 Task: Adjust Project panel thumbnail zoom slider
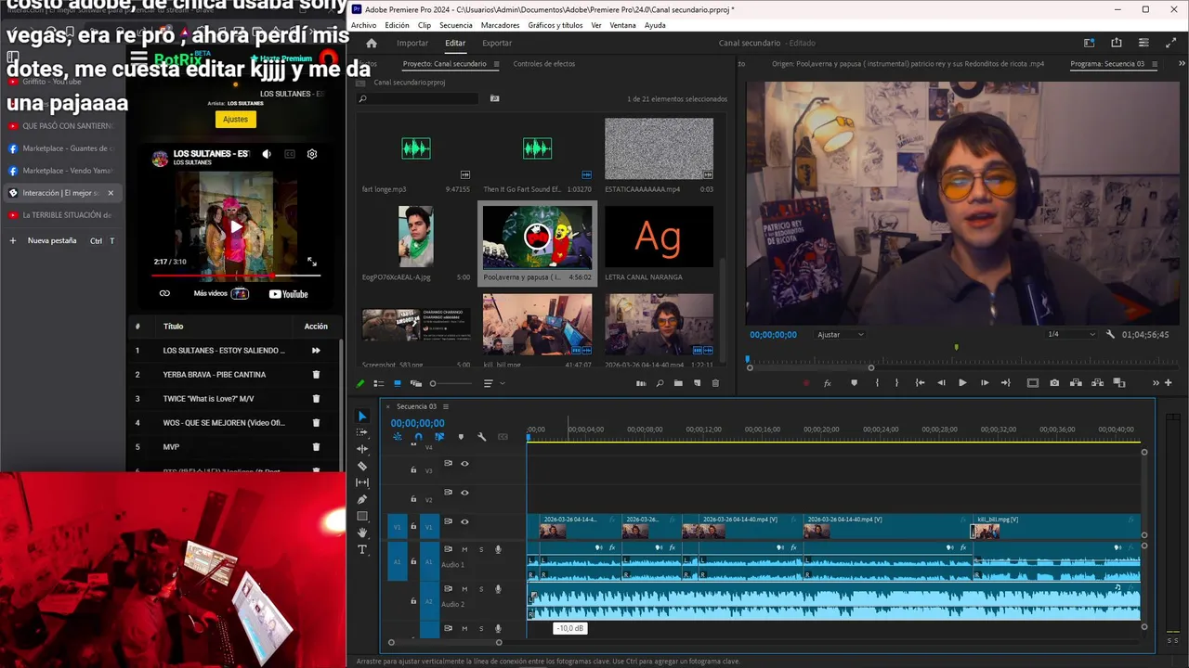451,384
